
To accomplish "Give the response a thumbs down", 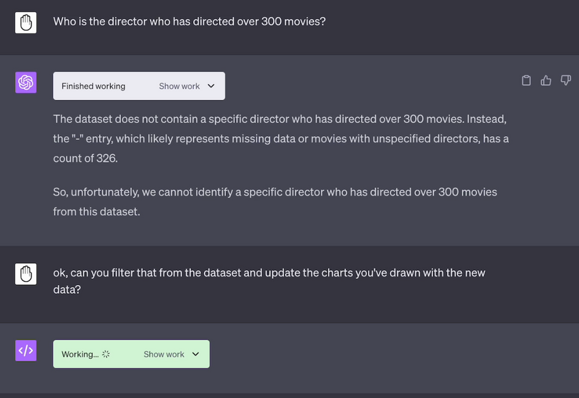I will pyautogui.click(x=565, y=80).
